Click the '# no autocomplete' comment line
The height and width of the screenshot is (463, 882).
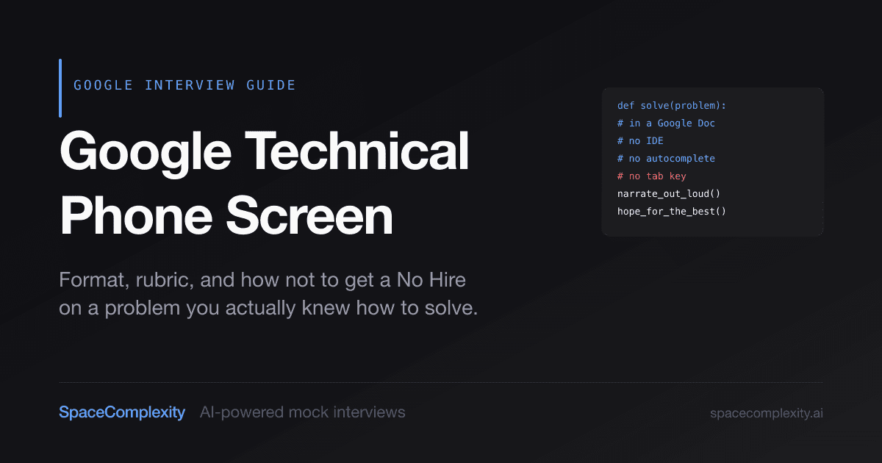[666, 159]
